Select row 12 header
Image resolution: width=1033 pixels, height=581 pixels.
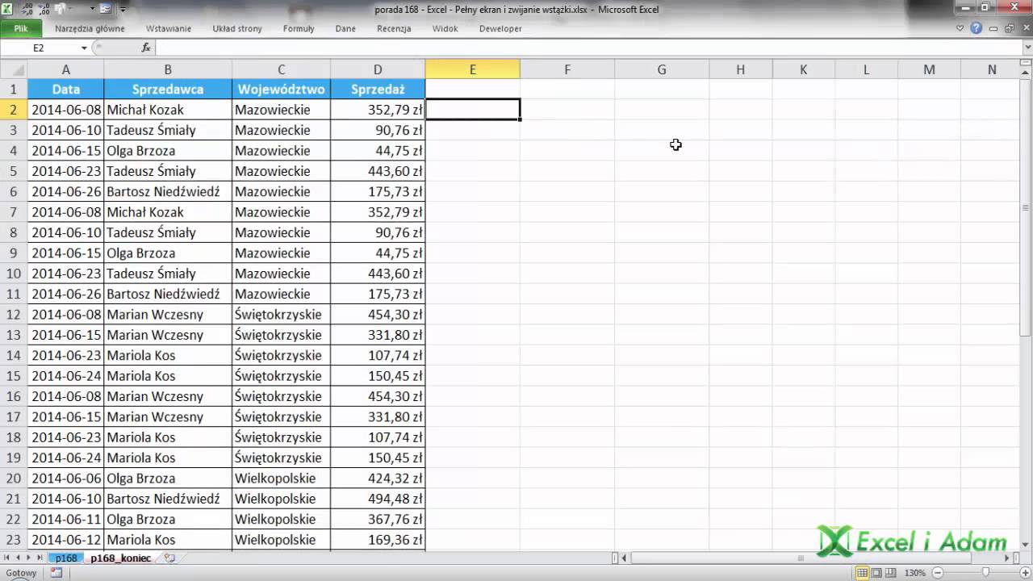point(14,315)
